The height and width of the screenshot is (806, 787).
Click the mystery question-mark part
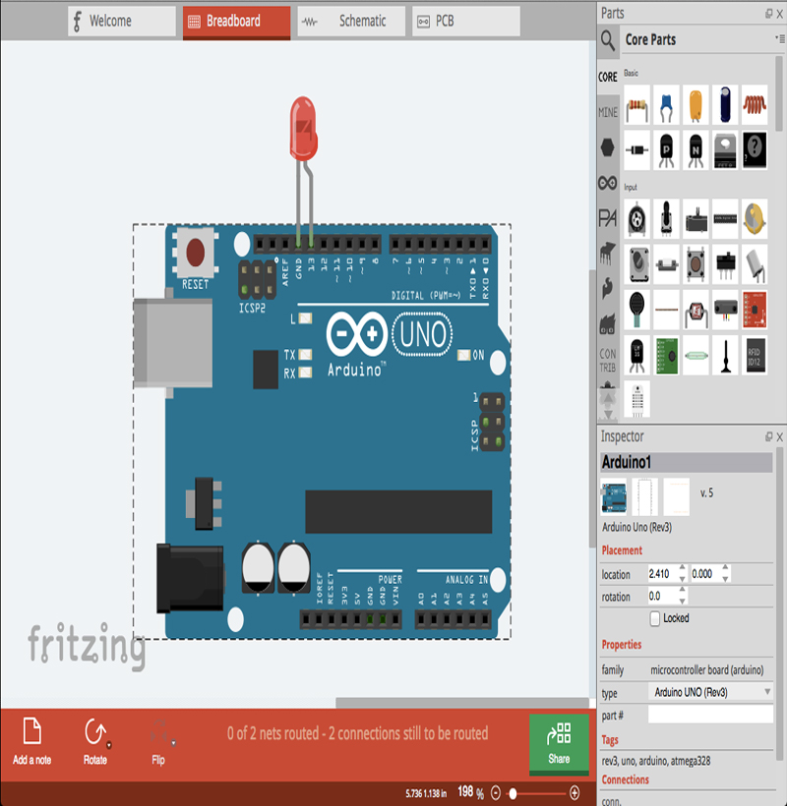click(754, 149)
